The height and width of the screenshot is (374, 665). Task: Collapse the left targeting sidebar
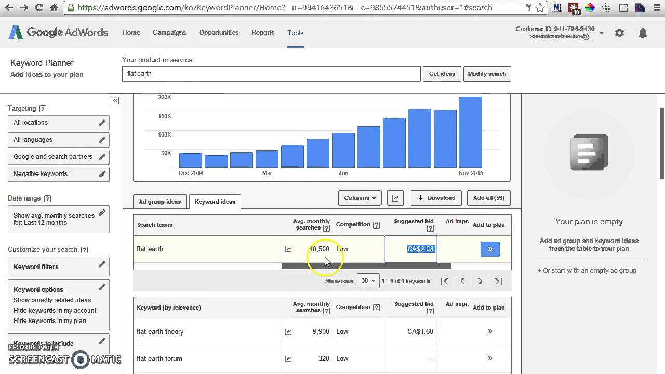[x=115, y=101]
